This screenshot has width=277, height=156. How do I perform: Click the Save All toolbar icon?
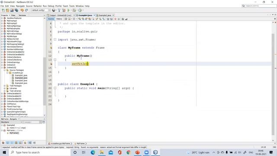click(x=16, y=10)
